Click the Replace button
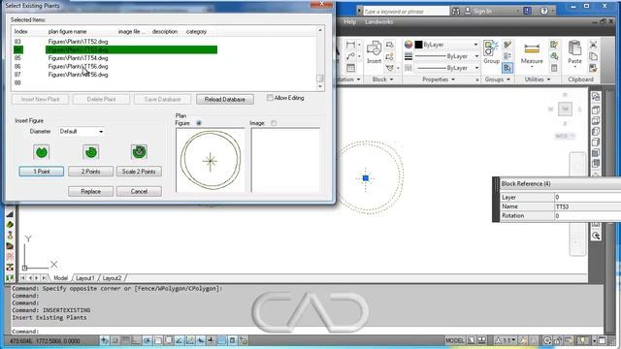Viewport: 621px width, 349px height. click(x=90, y=191)
